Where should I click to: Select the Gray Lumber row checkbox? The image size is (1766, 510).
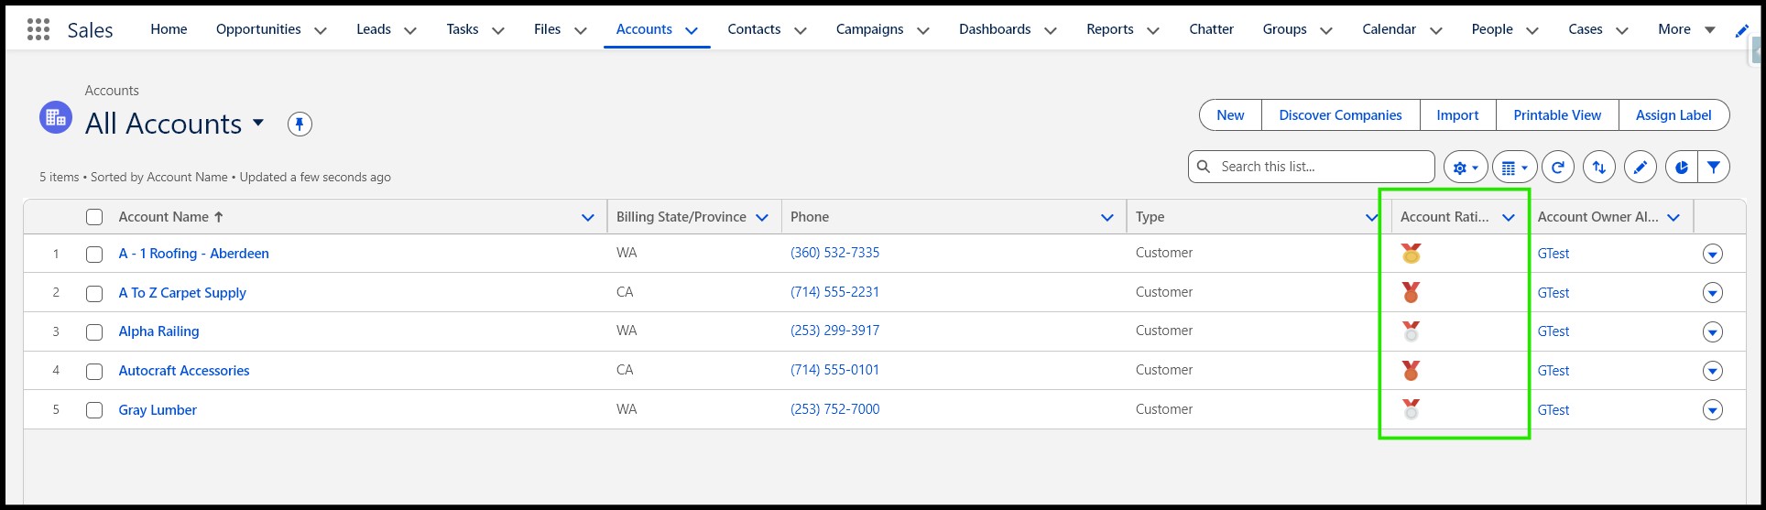coord(94,410)
